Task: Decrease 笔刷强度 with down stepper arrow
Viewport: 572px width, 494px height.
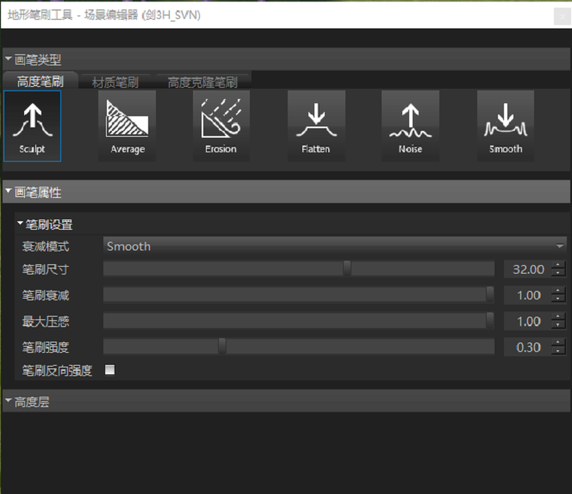Action: (558, 351)
